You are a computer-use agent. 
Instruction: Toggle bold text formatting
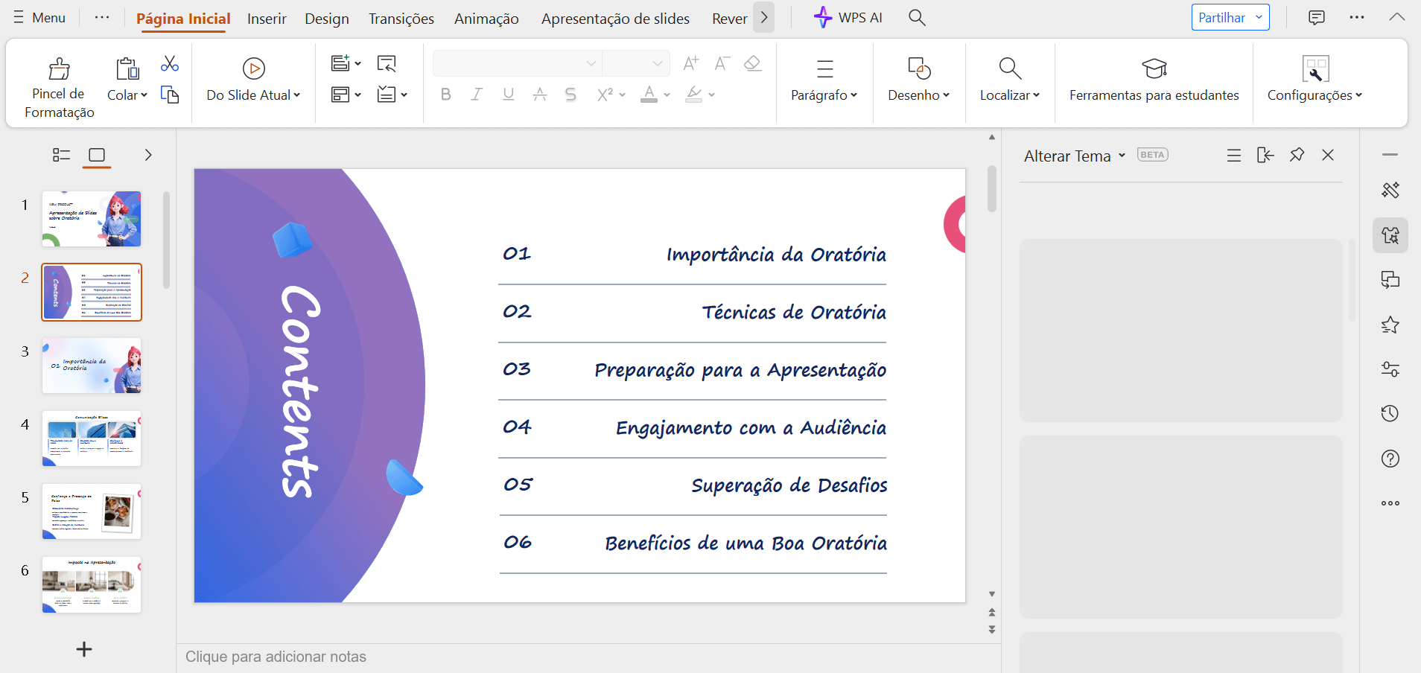tap(445, 94)
